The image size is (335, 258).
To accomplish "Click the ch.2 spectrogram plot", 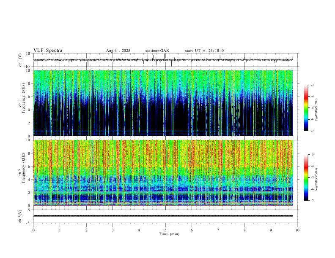I will click(163, 173).
